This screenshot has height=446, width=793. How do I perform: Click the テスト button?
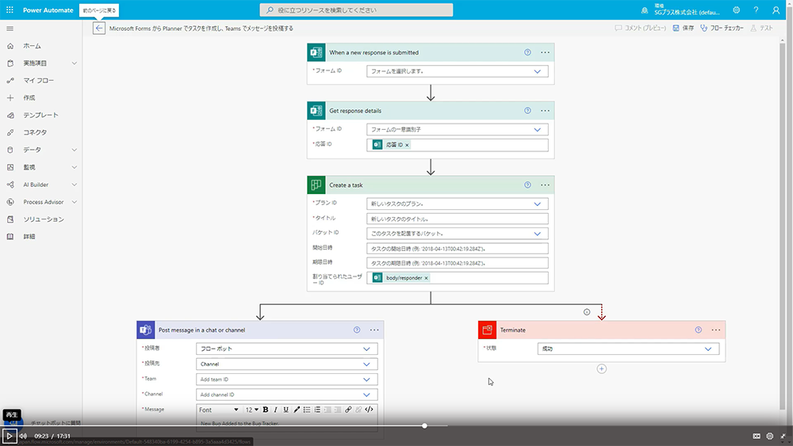[761, 29]
